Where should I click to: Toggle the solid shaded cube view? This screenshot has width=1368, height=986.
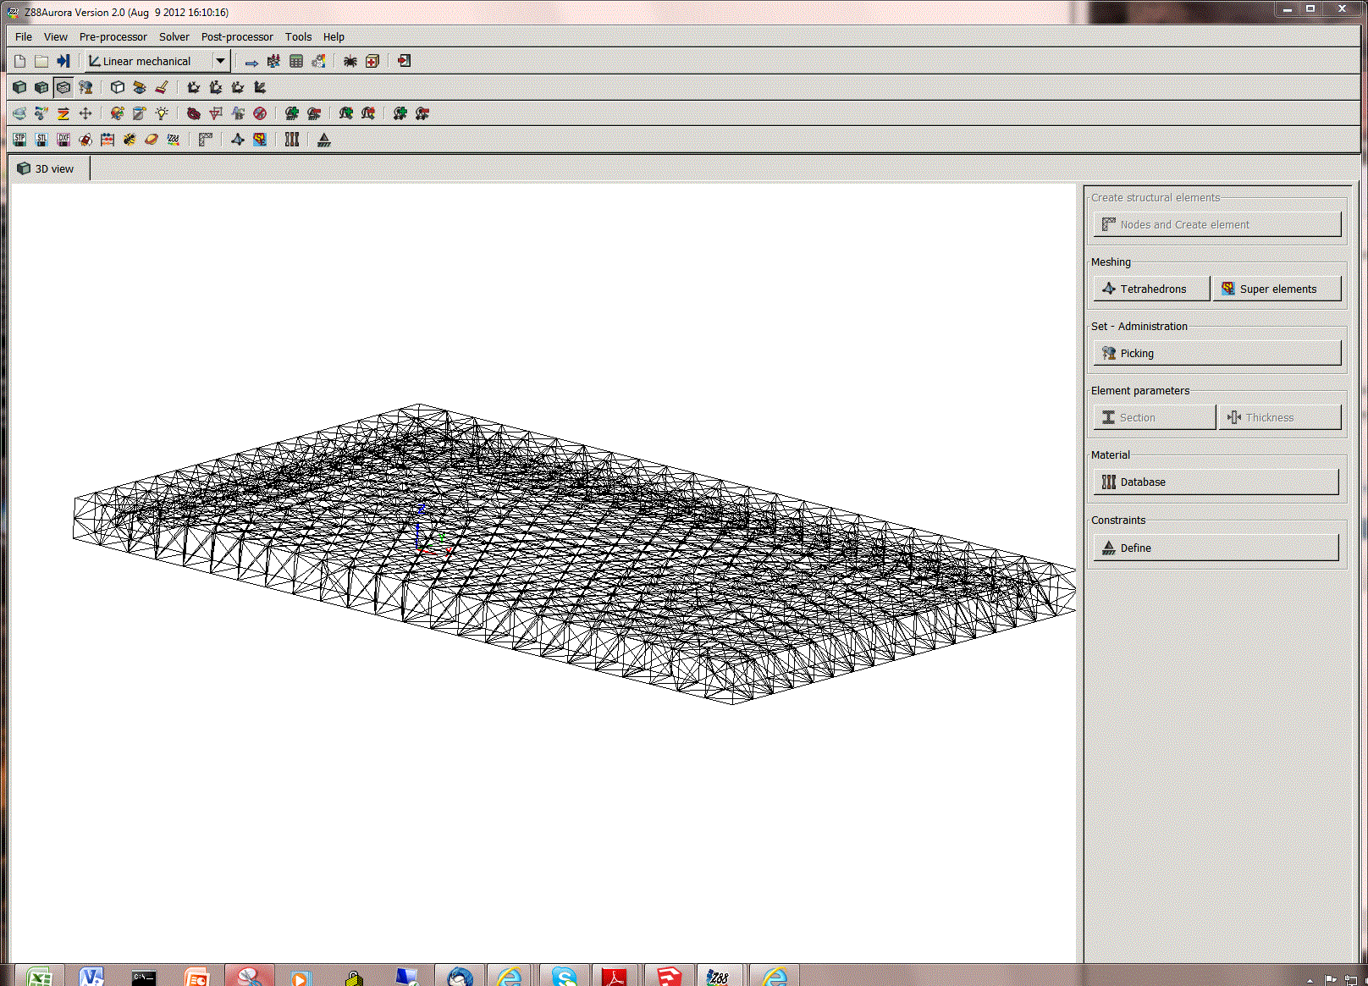coord(19,87)
